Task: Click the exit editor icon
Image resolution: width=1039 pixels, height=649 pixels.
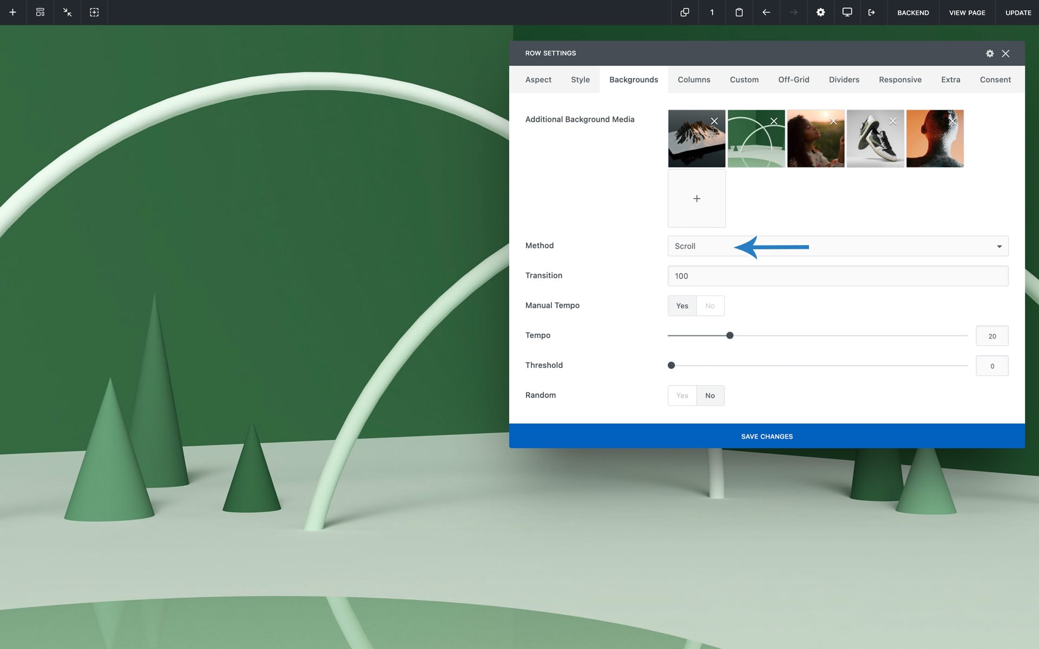Action: coord(872,12)
